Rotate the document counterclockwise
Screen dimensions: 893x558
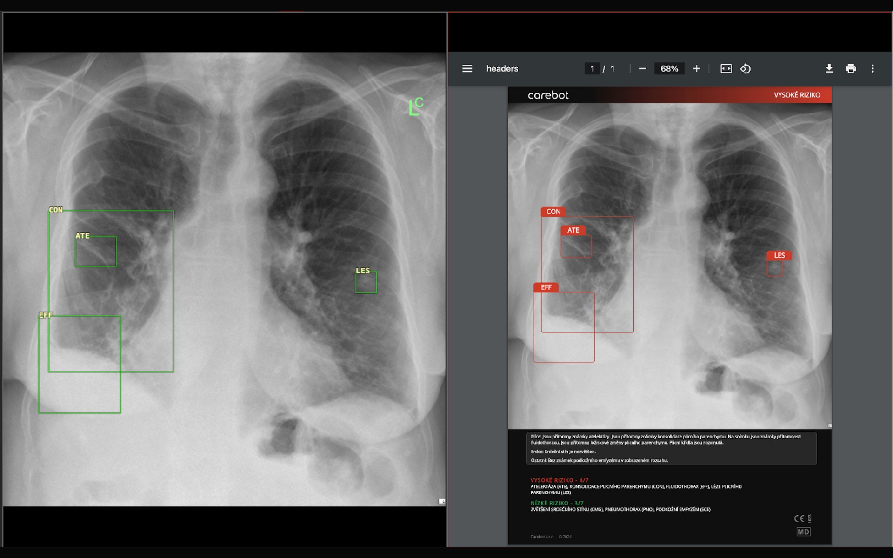click(746, 69)
